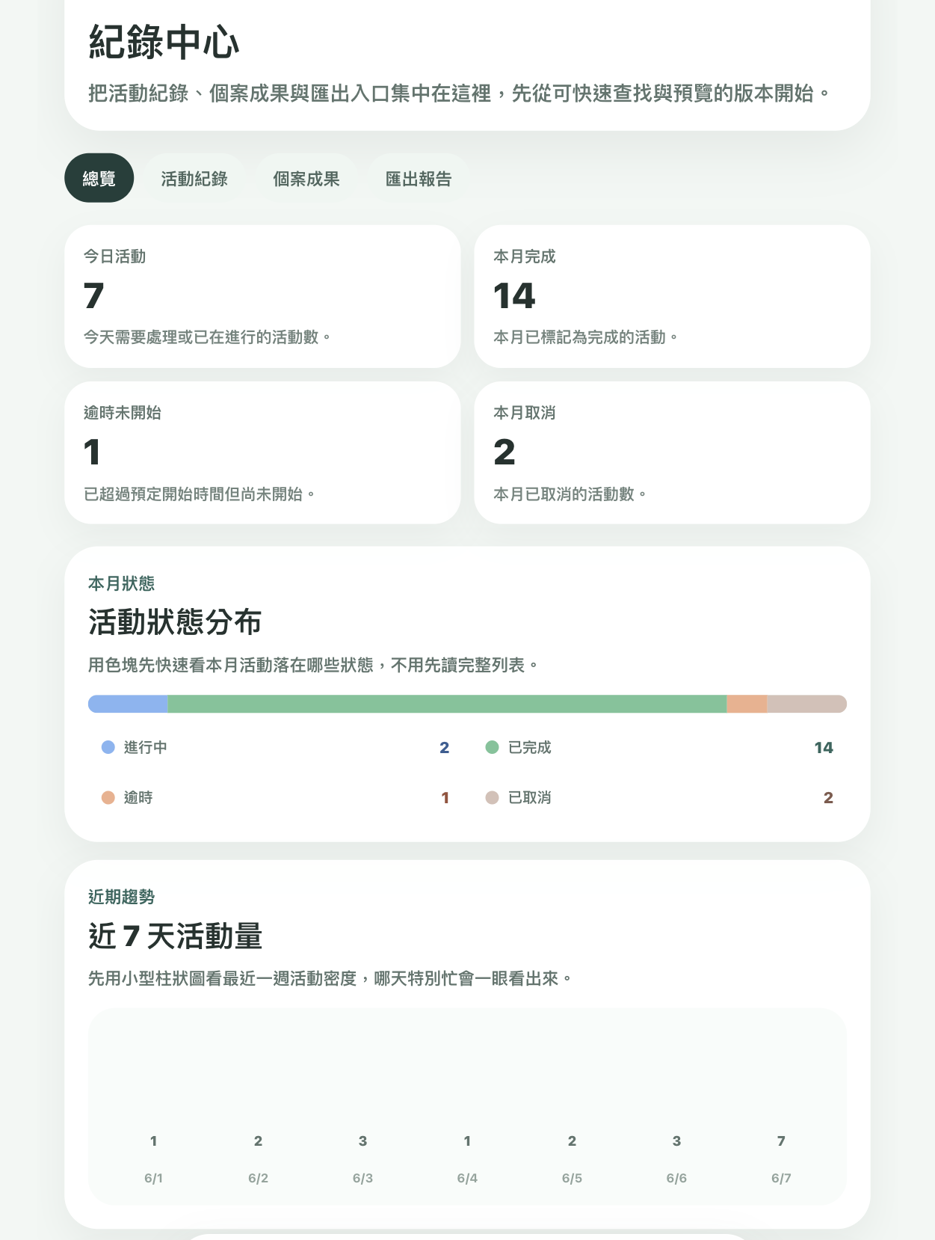Click the green 已完成 segment of status bar

(447, 704)
